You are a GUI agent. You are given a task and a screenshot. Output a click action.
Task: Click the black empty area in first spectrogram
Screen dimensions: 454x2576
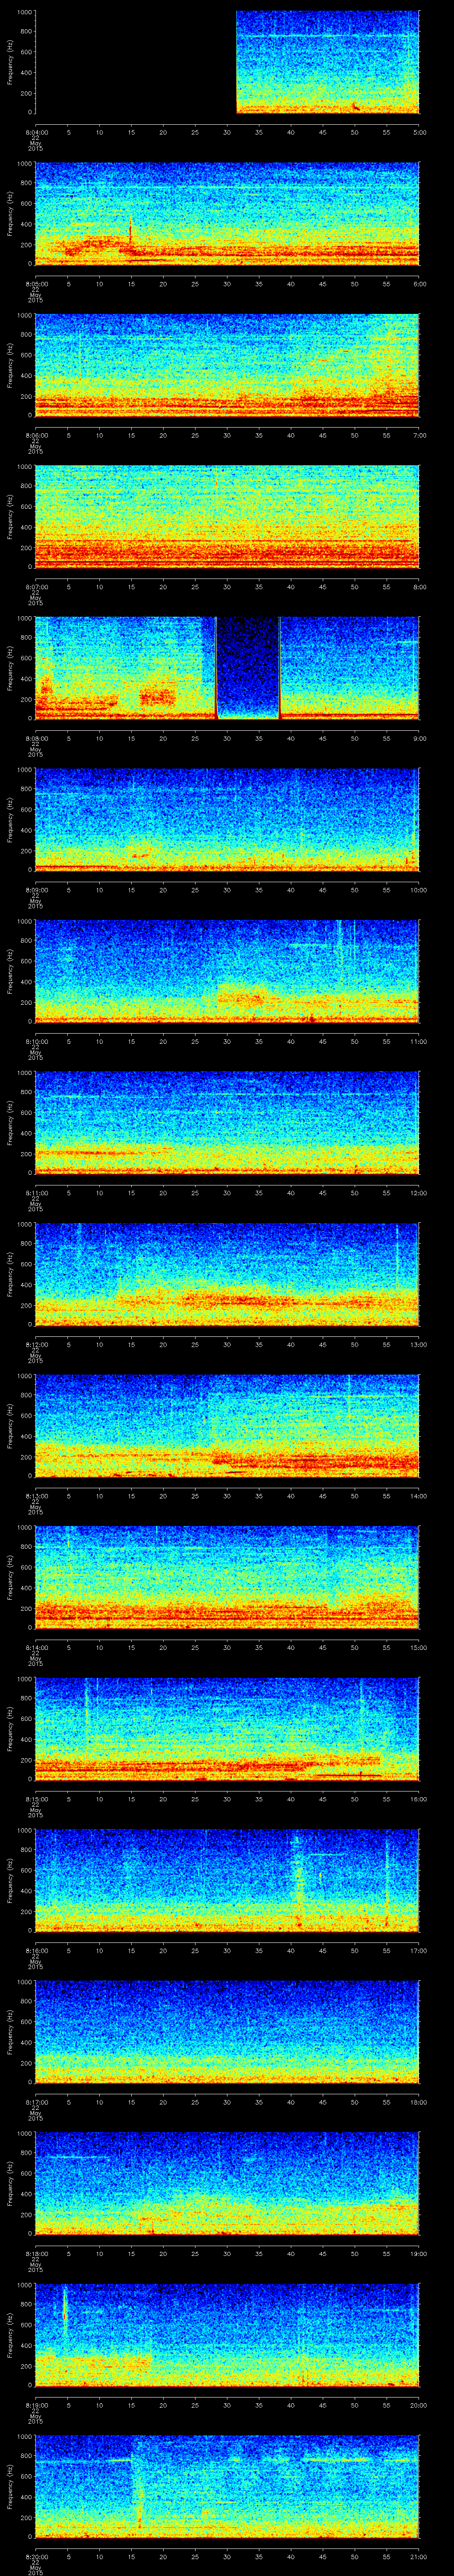135,62
